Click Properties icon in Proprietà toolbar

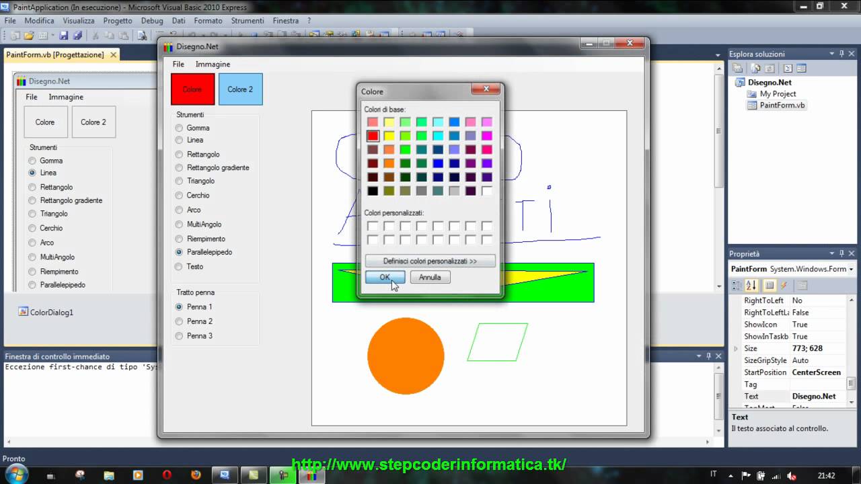770,286
